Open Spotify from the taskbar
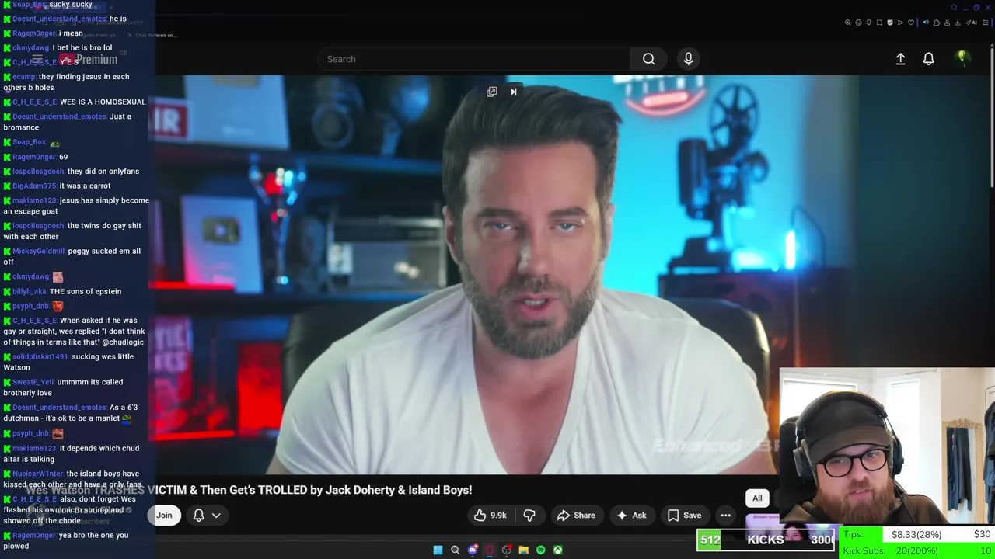The height and width of the screenshot is (559, 995). click(541, 550)
